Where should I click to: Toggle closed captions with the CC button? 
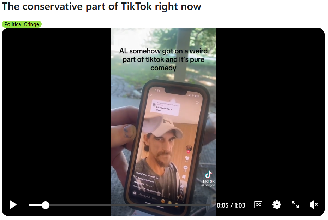coord(258,205)
